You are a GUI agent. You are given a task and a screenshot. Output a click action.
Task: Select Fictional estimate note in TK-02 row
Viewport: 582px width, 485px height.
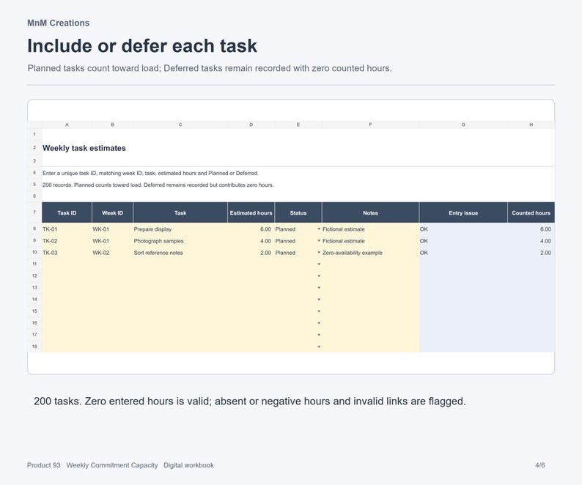tap(370, 241)
